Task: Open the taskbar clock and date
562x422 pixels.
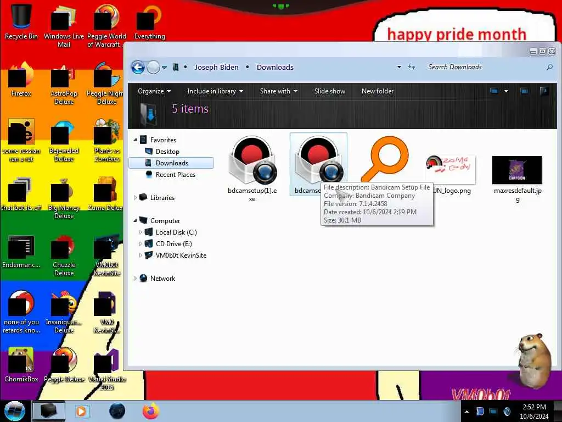Action: (x=534, y=412)
